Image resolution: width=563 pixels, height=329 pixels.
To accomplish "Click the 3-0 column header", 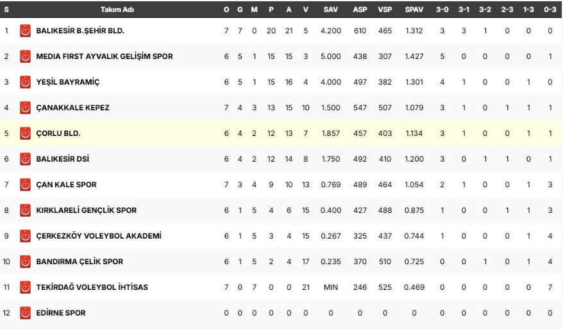I will point(442,10).
